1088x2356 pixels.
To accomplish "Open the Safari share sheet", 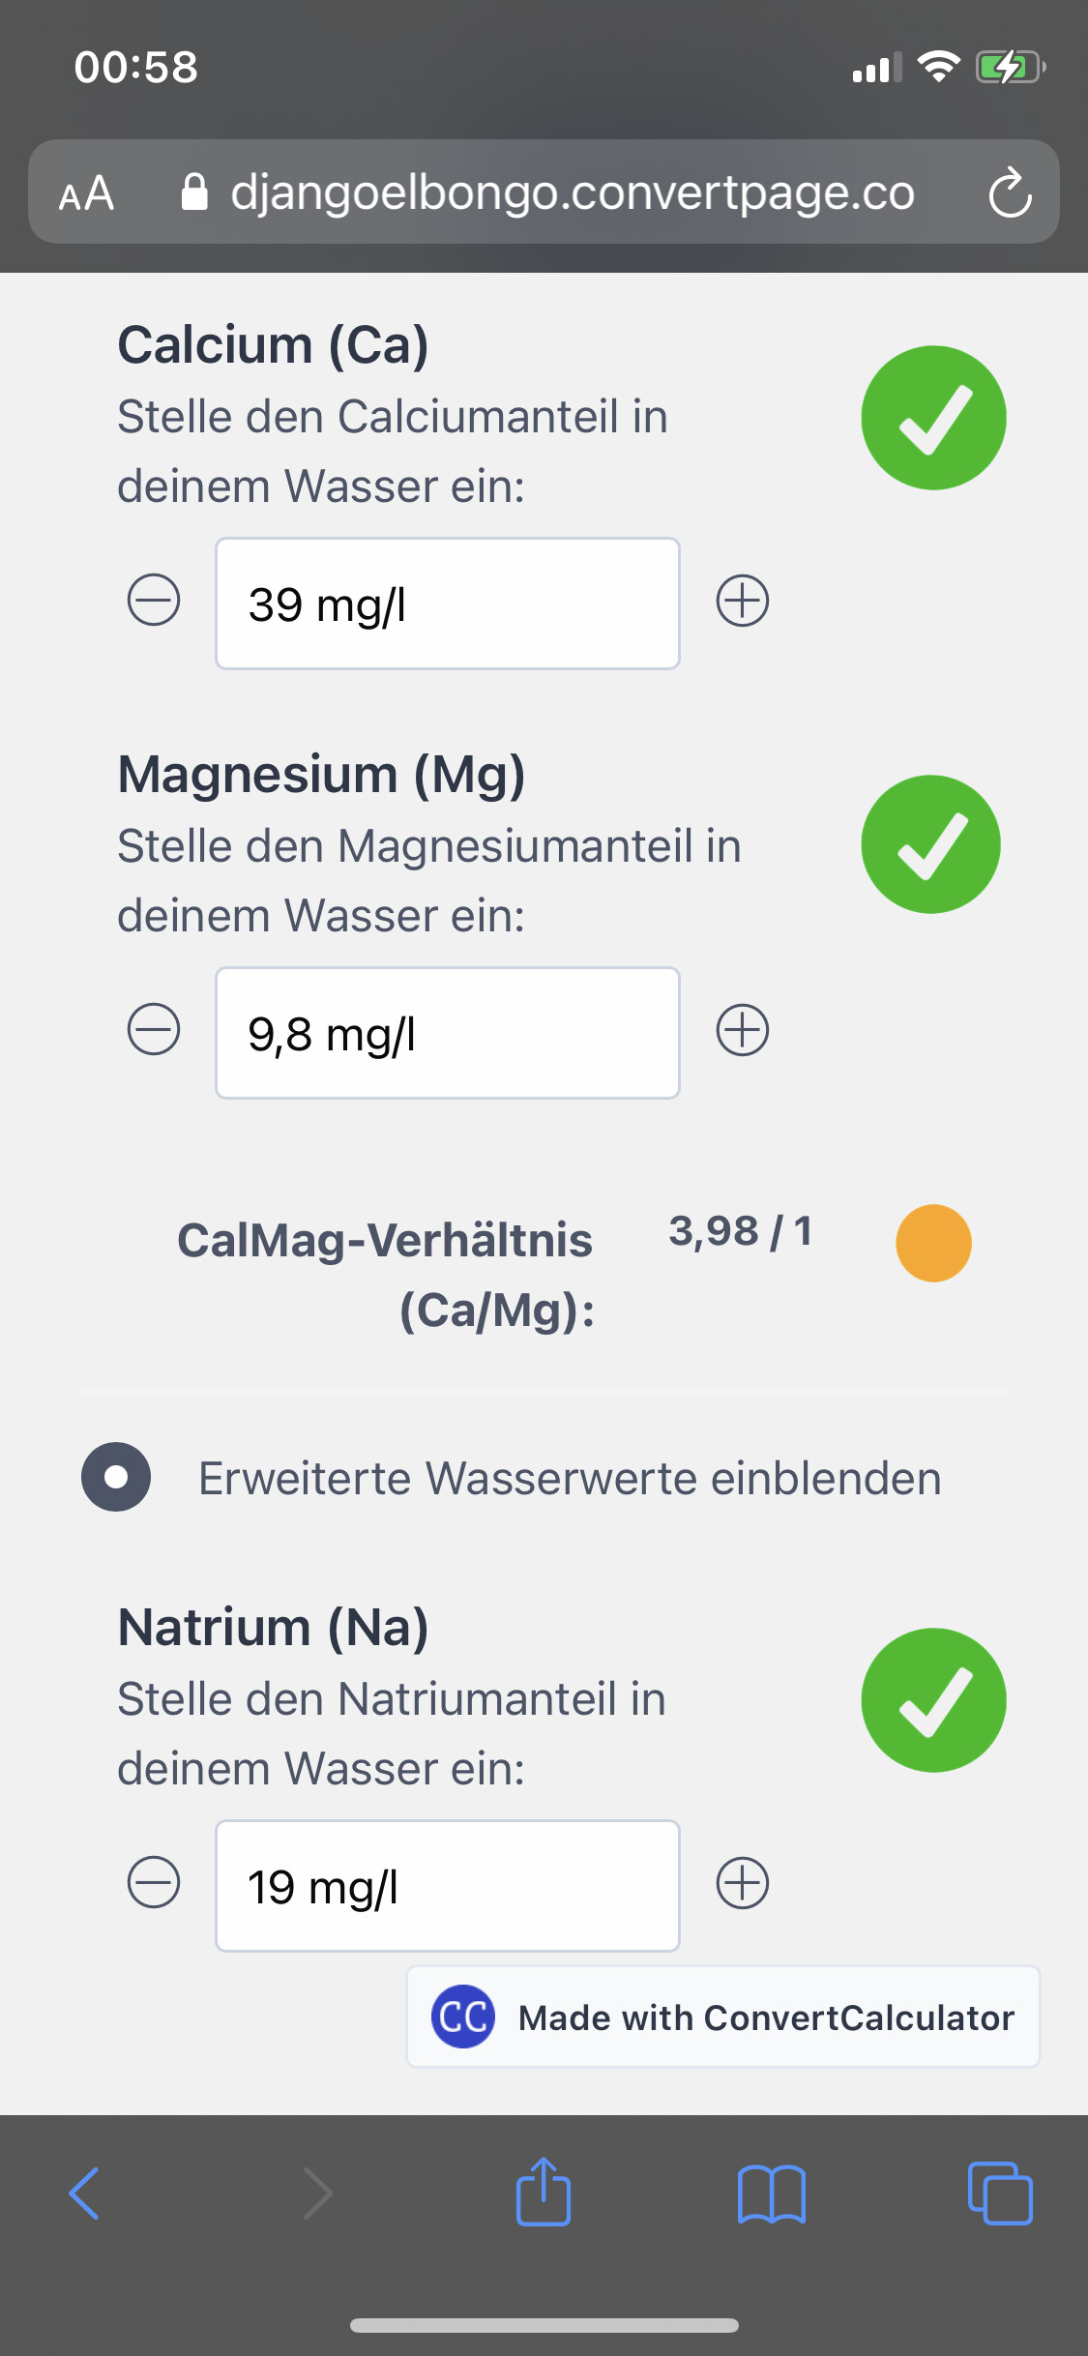I will click(544, 2192).
